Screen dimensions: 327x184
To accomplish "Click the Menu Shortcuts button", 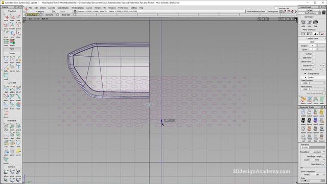I will pyautogui.click(x=309, y=30).
